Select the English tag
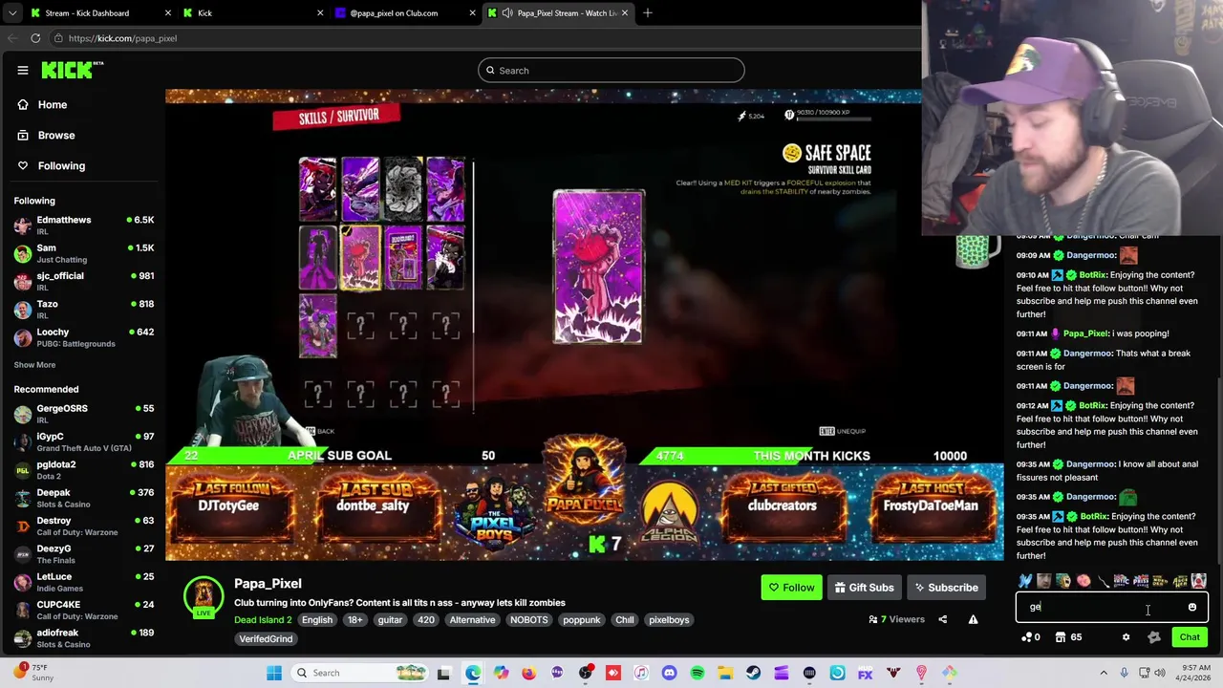This screenshot has width=1223, height=688. [317, 619]
